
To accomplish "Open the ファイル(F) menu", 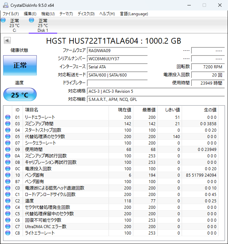I will (11, 14).
